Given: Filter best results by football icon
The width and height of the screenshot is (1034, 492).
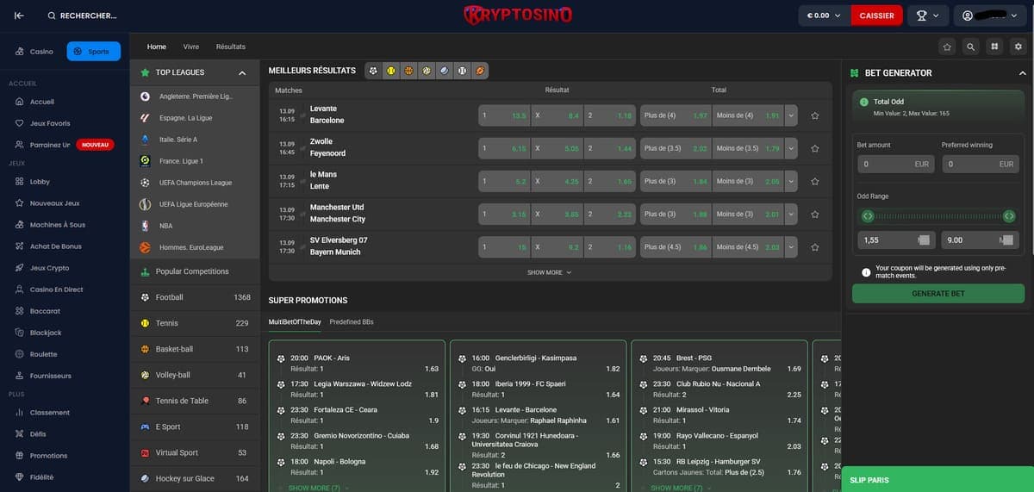Looking at the screenshot, I should 373,71.
